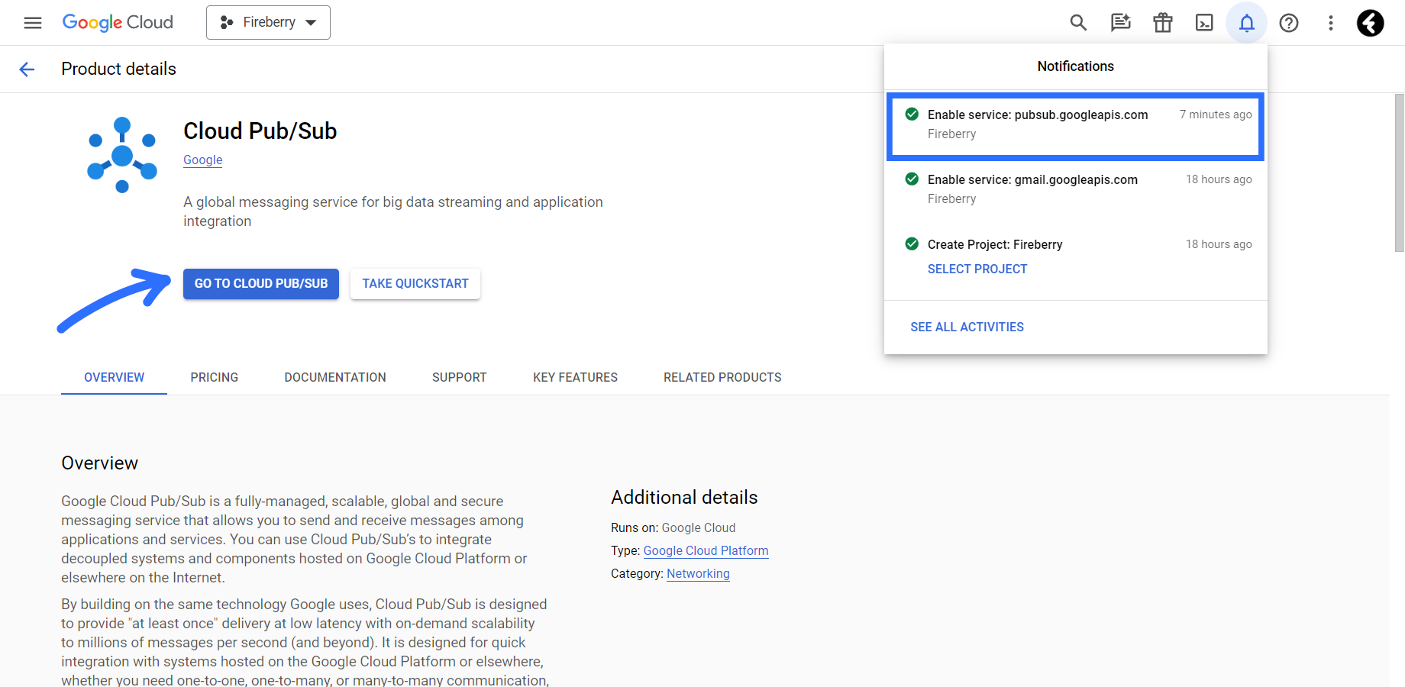The height and width of the screenshot is (687, 1405).
Task: Open the Fireberry project selector dropdown
Action: 268,23
